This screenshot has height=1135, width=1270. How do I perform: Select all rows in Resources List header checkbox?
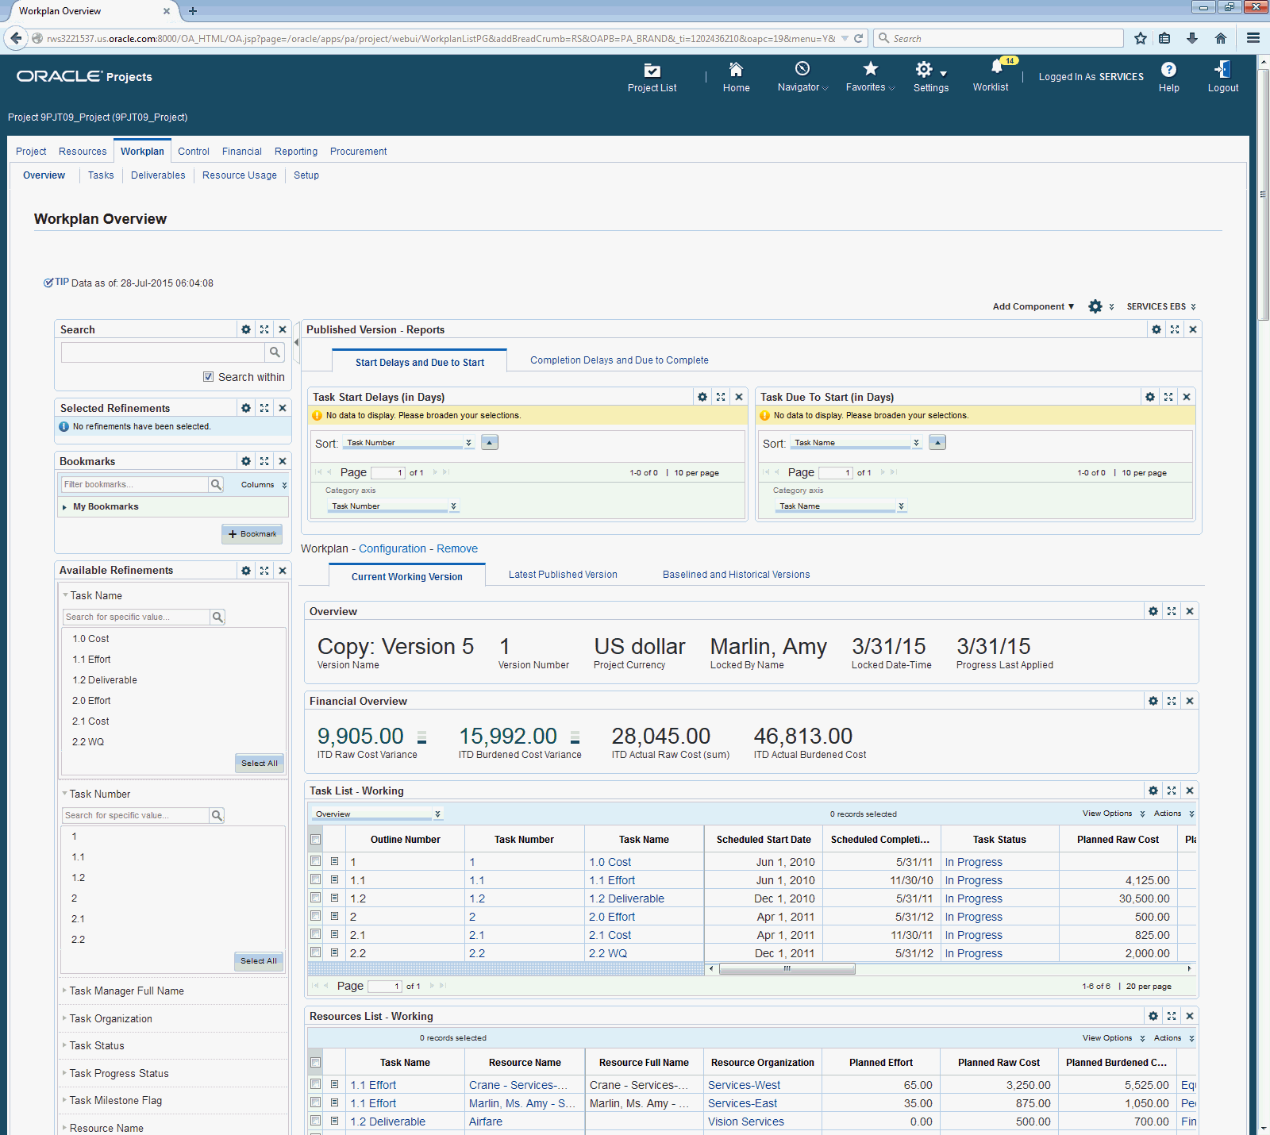[316, 1063]
